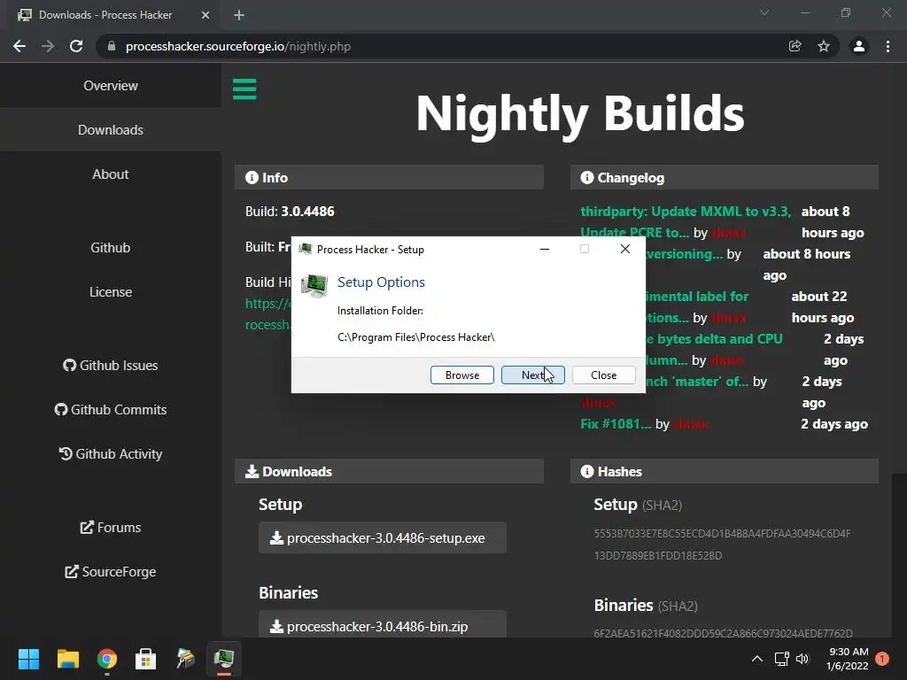
Task: Open changelog entry about MXML update
Action: point(686,212)
